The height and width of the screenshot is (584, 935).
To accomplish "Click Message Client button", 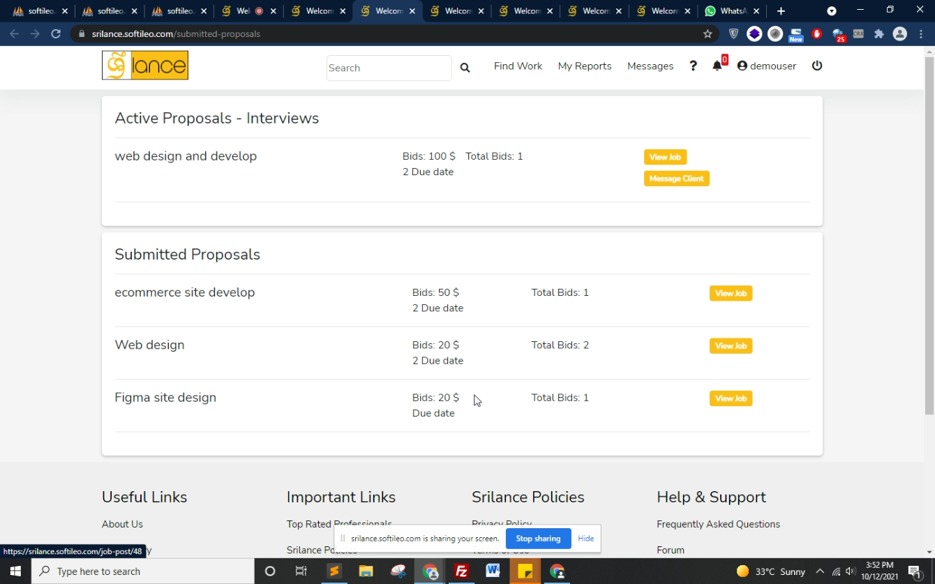I will click(x=676, y=179).
